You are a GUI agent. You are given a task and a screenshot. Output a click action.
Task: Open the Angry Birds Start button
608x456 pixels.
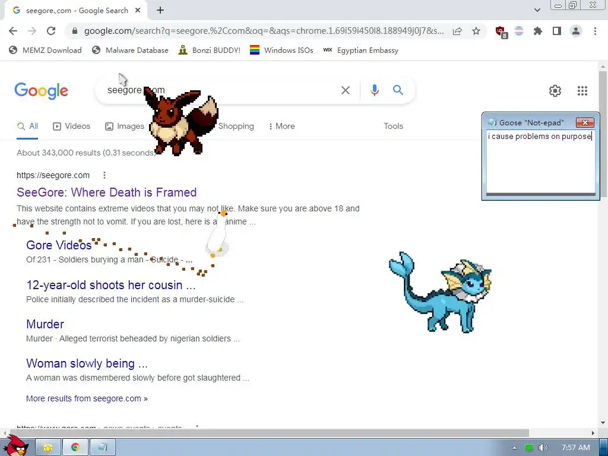tap(15, 446)
